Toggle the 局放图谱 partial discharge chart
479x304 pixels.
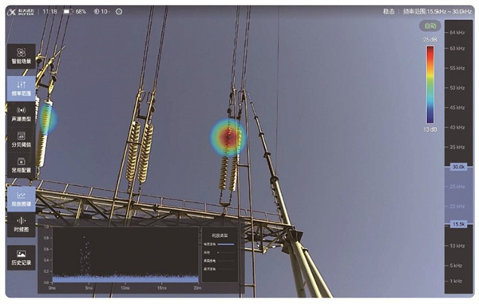tap(21, 199)
